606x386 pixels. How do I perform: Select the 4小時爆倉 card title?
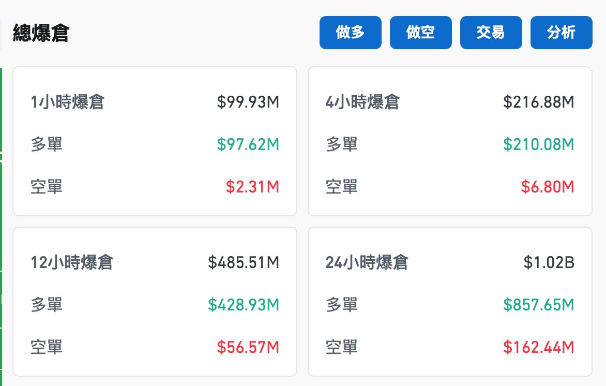362,102
